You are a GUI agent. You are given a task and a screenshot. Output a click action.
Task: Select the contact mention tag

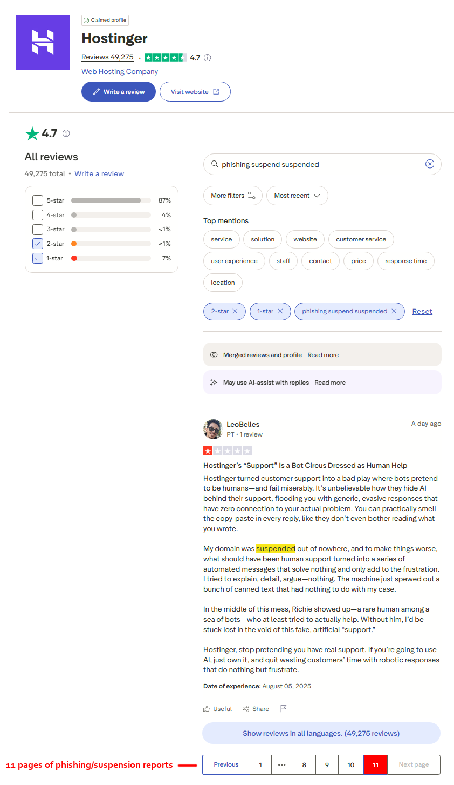pos(321,261)
